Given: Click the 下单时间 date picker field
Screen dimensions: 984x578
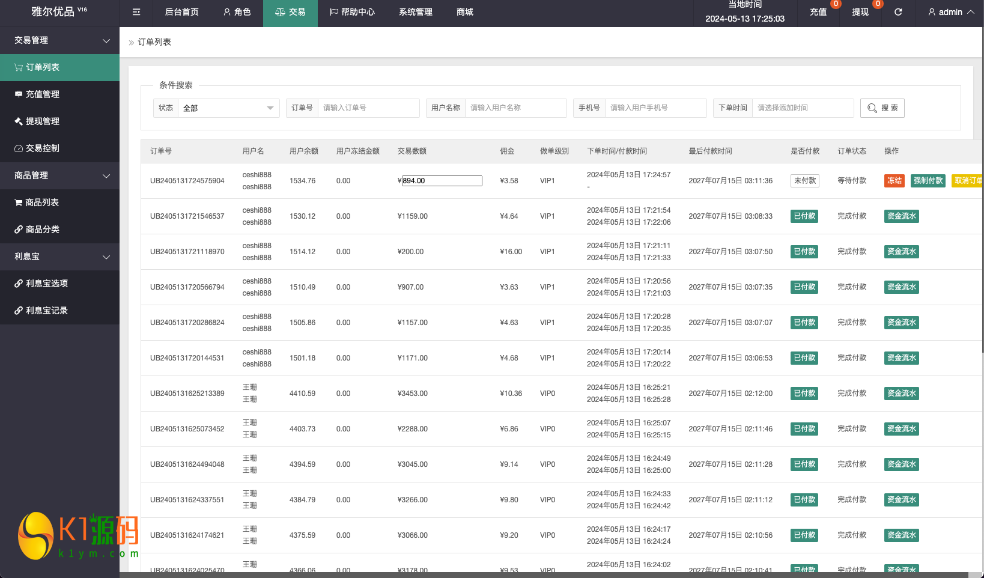Looking at the screenshot, I should pos(803,108).
